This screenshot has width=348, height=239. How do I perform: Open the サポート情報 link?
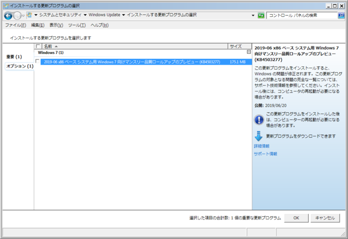pos(265,154)
